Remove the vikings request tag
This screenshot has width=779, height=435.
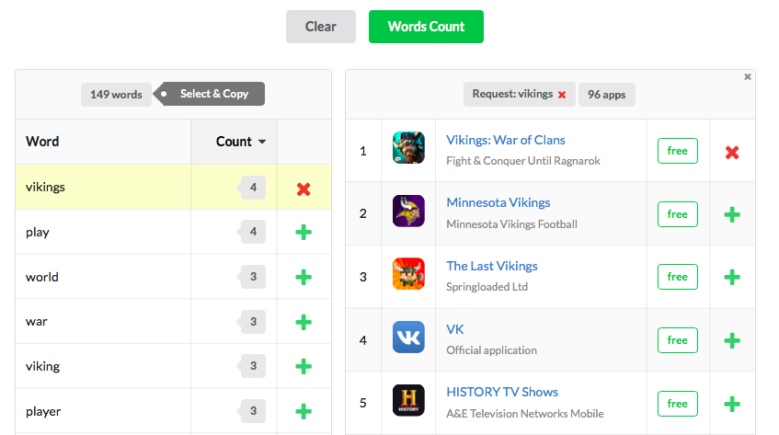562,95
